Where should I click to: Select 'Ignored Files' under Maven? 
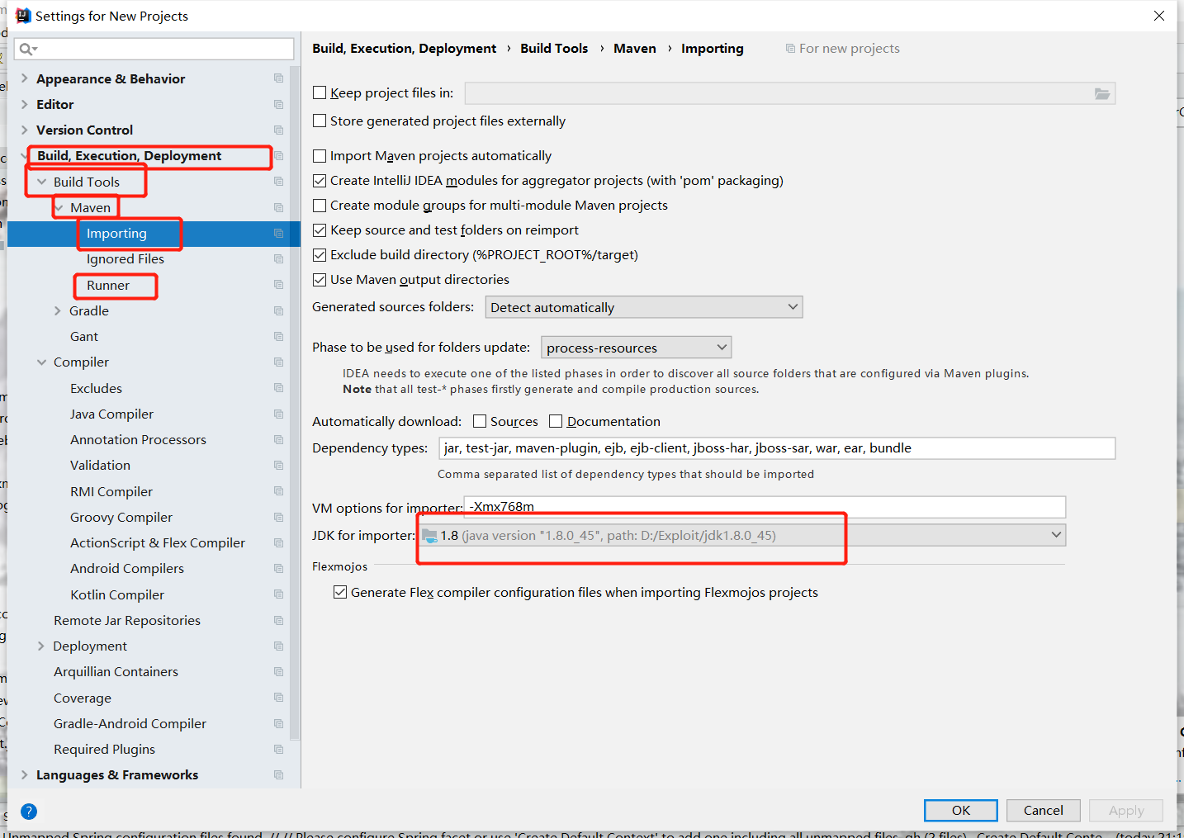[x=126, y=258]
